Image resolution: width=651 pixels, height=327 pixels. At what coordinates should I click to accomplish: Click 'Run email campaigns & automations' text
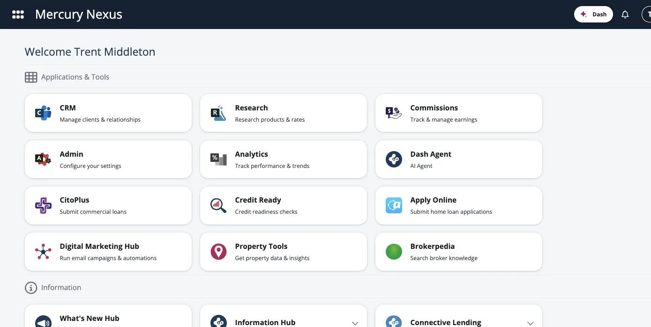[108, 258]
